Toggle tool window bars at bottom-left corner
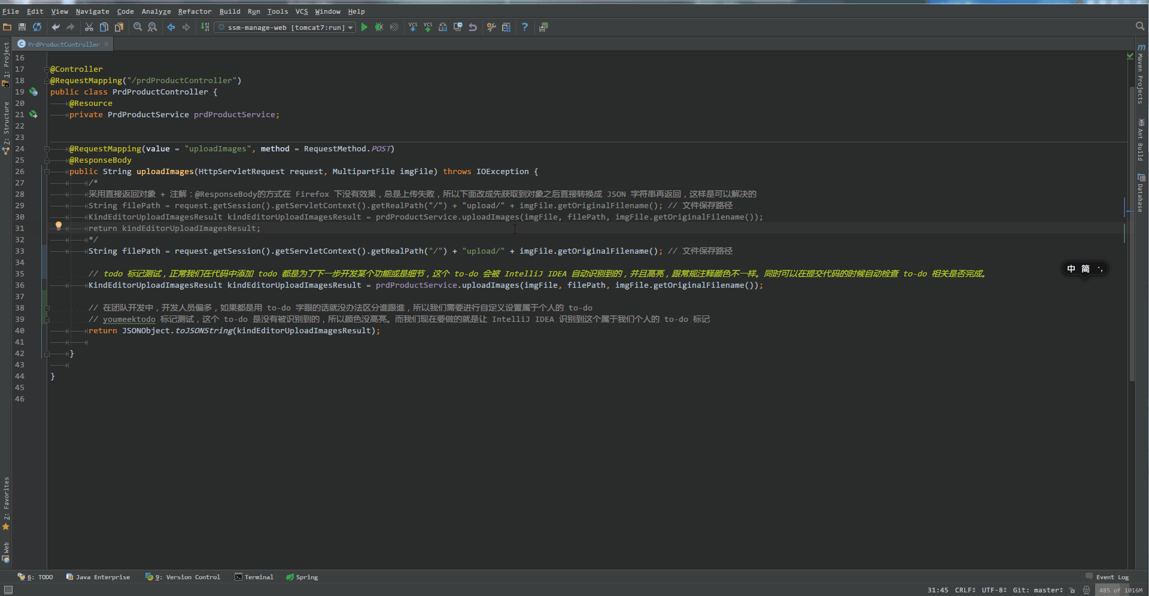This screenshot has height=596, width=1149. [8, 590]
